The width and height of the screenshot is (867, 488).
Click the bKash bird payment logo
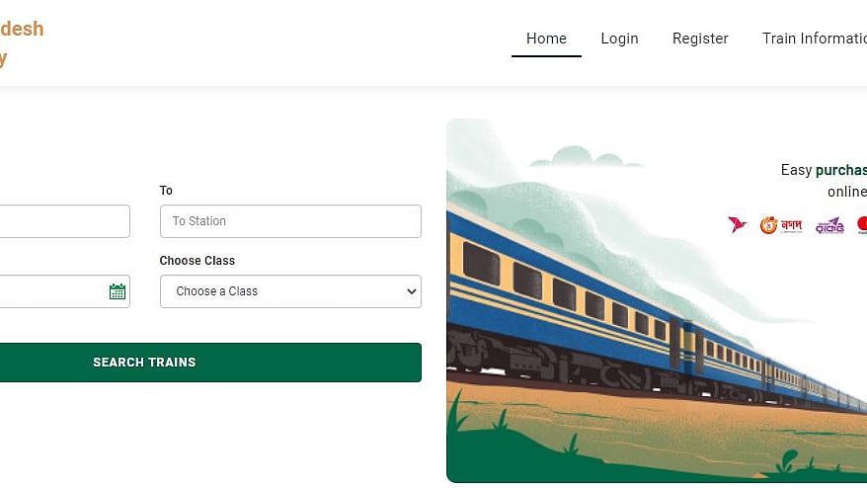[737, 225]
